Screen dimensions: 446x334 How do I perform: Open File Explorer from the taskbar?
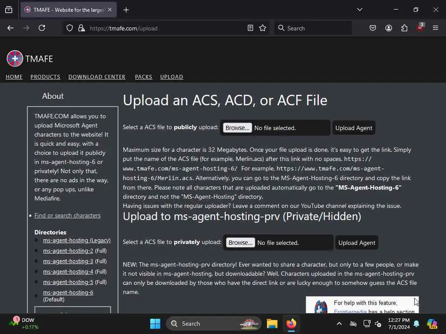pos(272,324)
